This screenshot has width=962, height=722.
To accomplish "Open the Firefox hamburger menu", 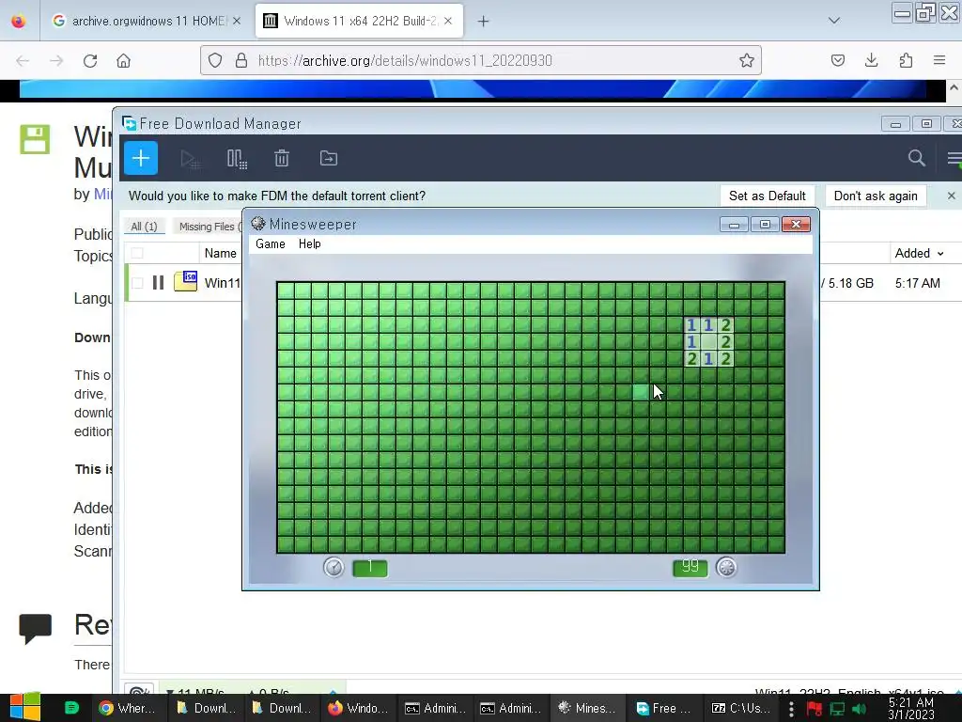I will coord(939,60).
